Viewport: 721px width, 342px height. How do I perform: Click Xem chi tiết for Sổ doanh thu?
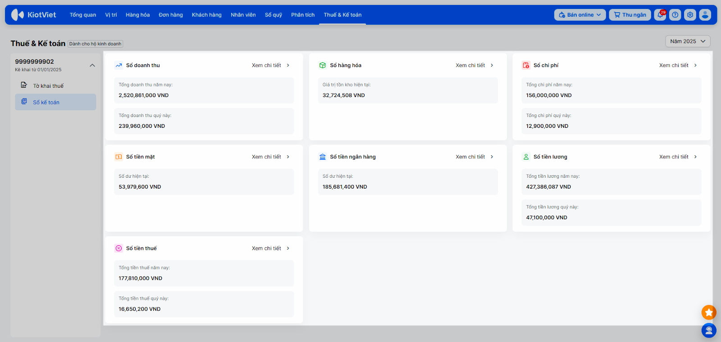tap(266, 65)
